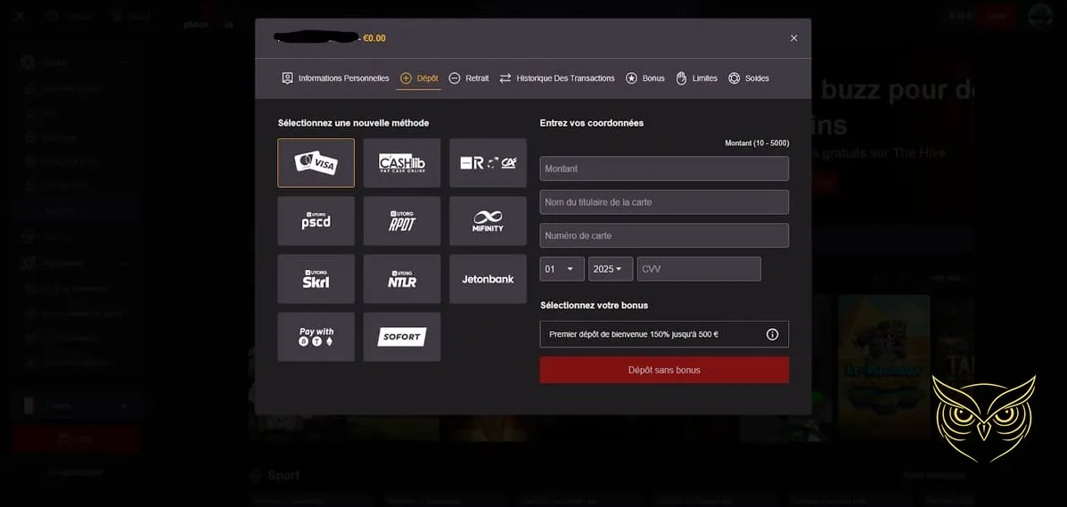The height and width of the screenshot is (507, 1067).
Task: Select Pay with crypto tile
Action: [316, 337]
